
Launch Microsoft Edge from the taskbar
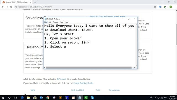pos(22,97)
